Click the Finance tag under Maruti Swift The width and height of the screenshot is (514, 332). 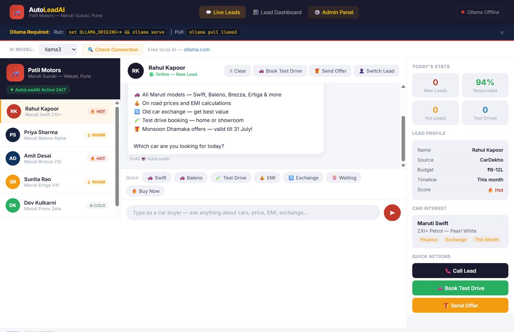(429, 240)
